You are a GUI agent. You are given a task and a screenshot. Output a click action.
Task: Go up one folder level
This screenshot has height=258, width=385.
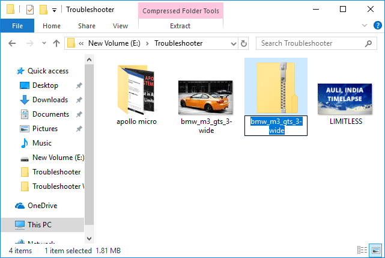56,43
